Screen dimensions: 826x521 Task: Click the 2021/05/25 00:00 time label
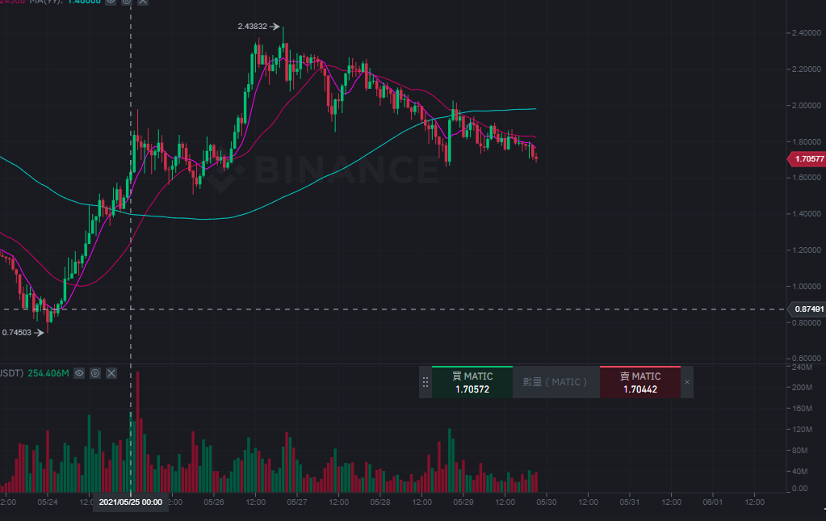tap(131, 502)
